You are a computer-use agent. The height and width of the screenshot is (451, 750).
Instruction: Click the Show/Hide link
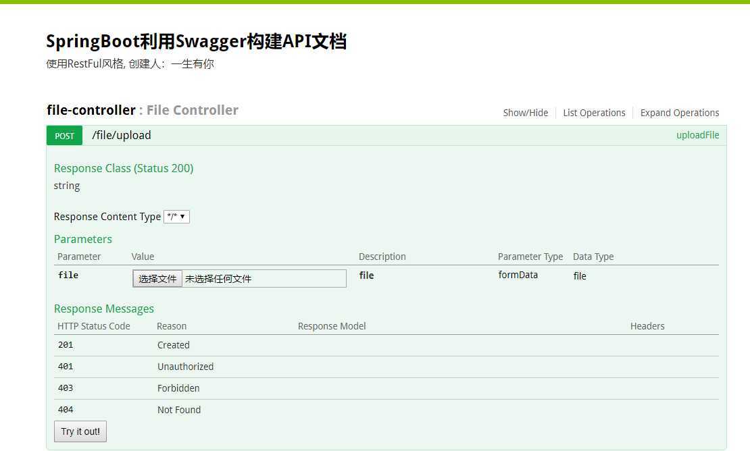tap(525, 113)
